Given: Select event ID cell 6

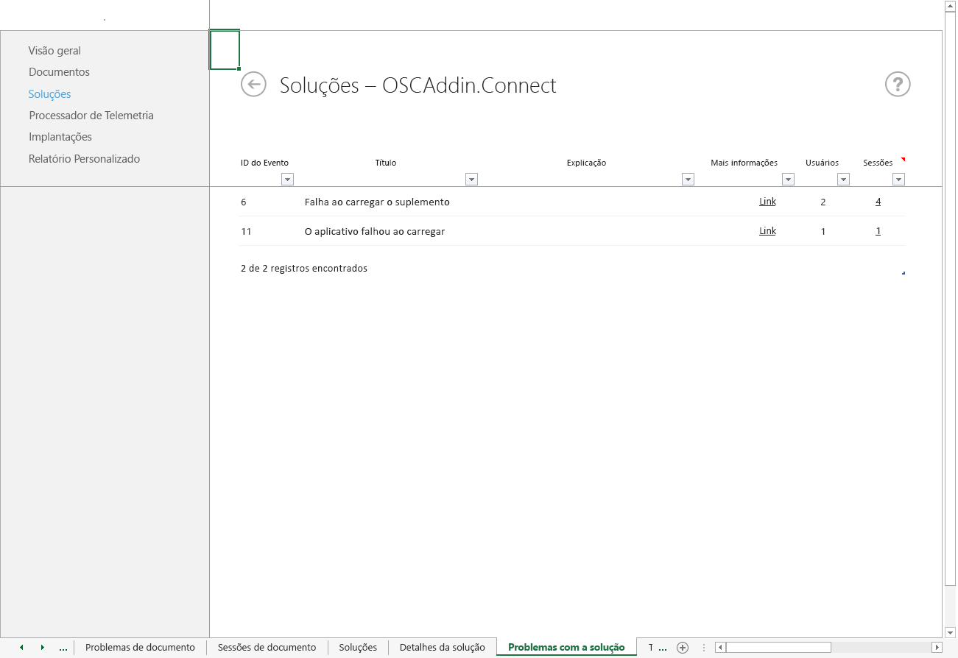Looking at the screenshot, I should coord(244,202).
